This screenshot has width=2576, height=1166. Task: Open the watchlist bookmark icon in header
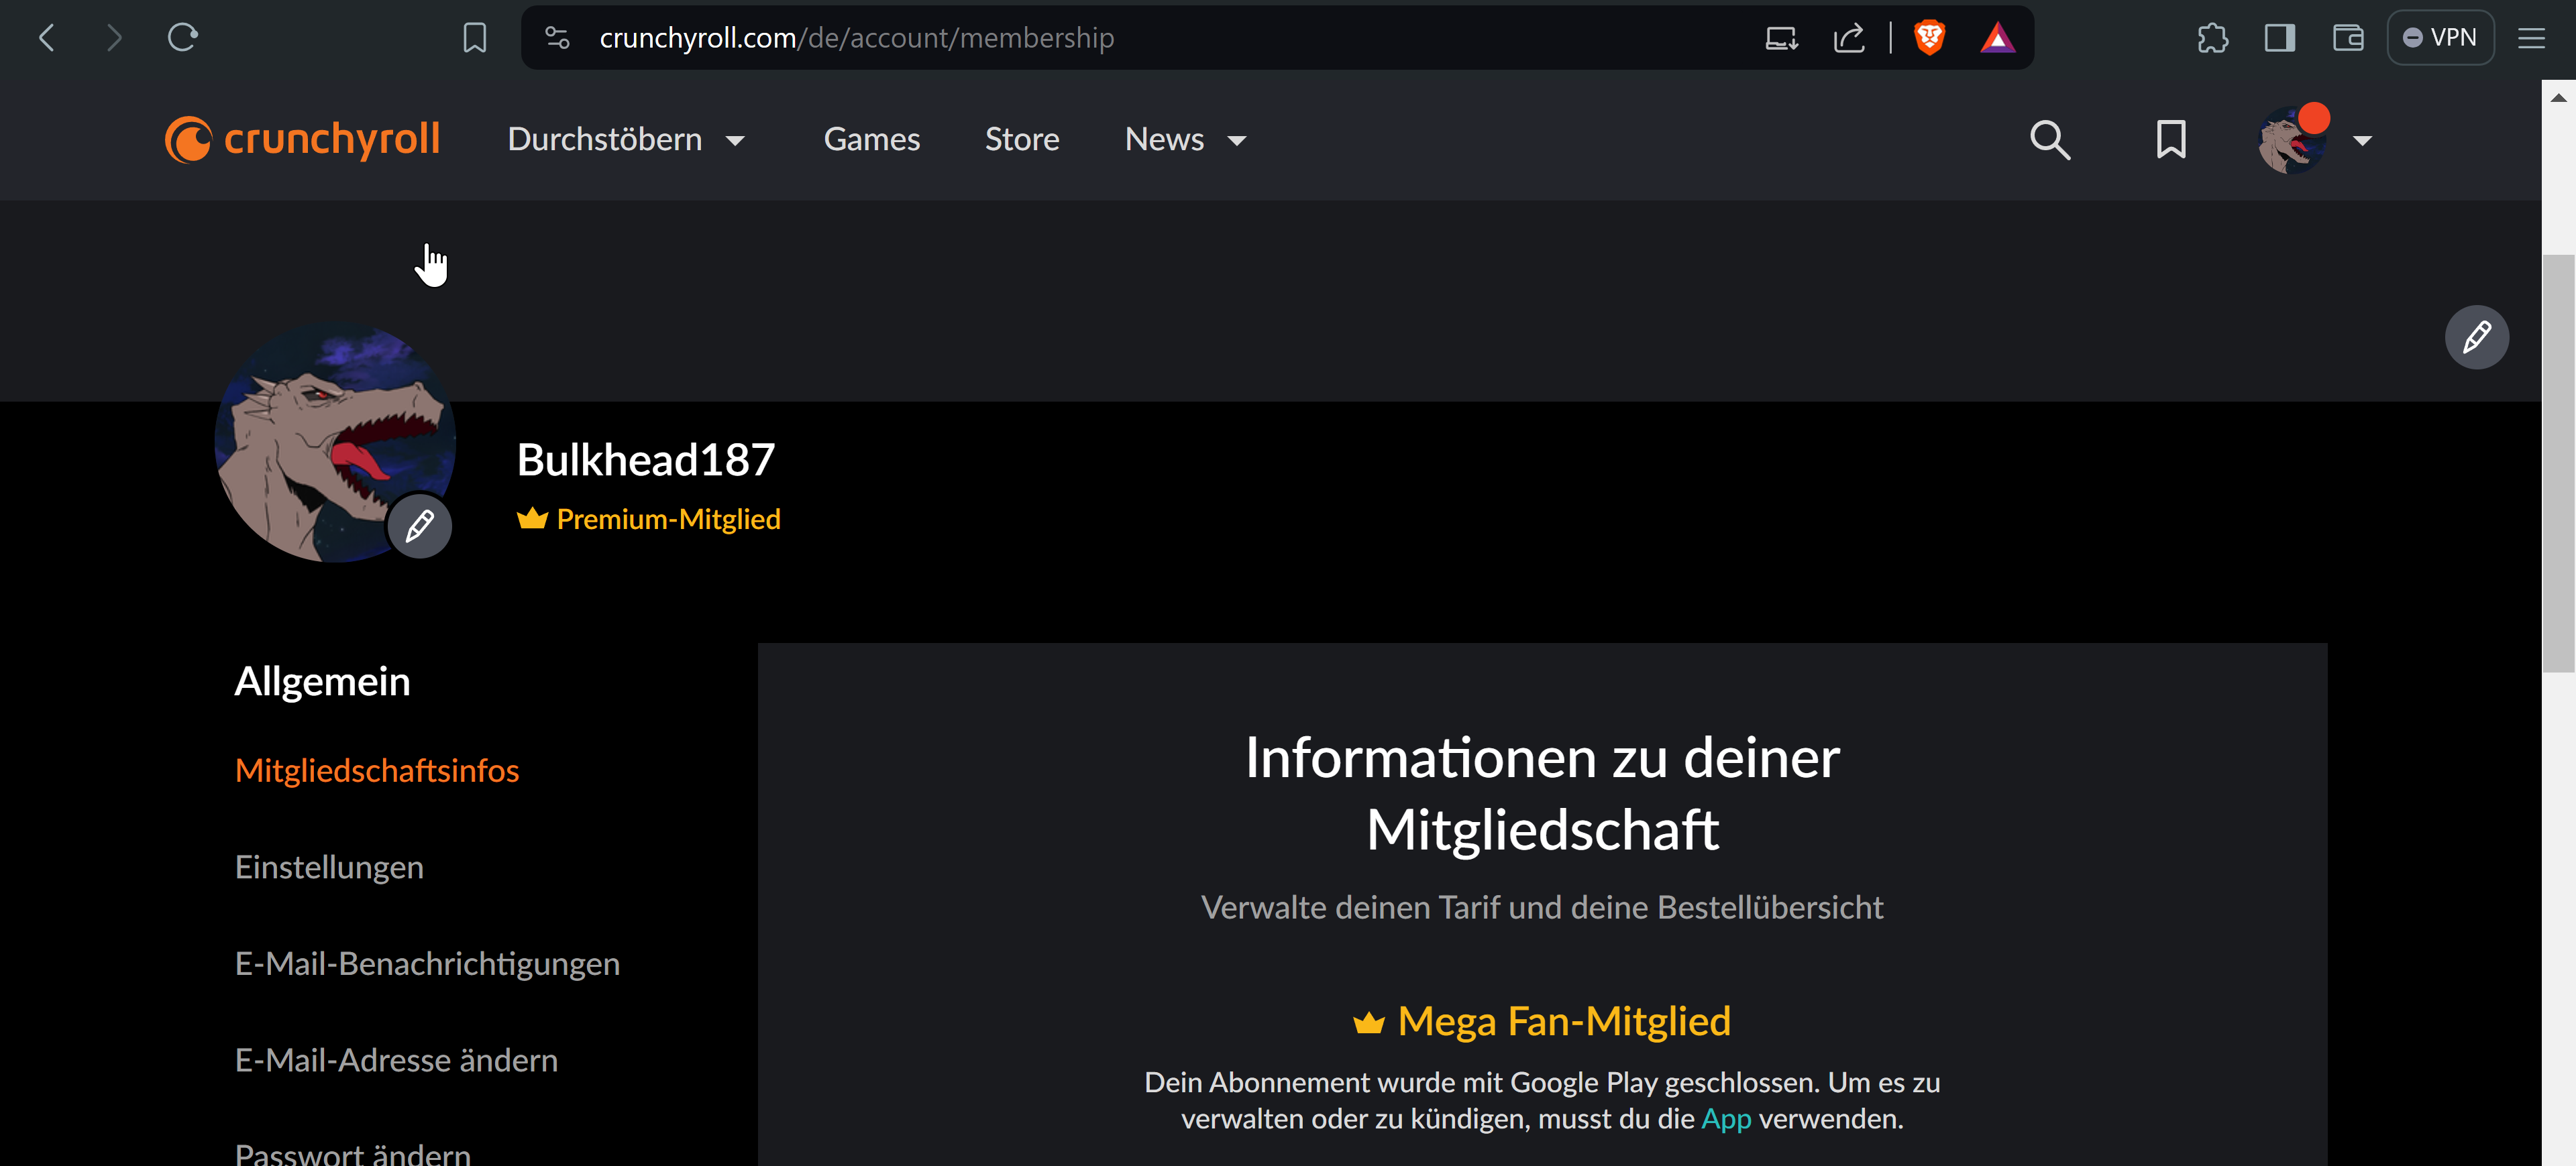[2170, 140]
